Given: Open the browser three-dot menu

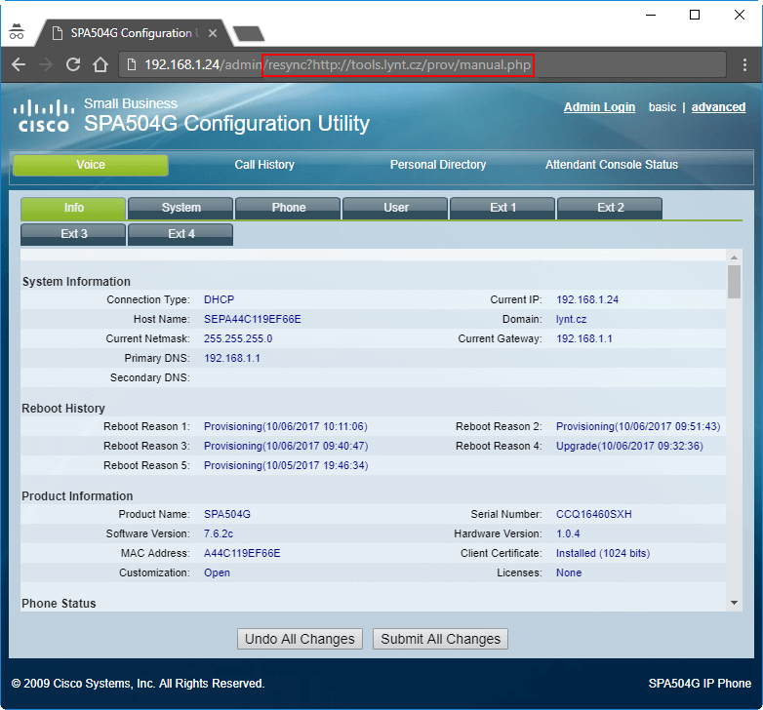Looking at the screenshot, I should tap(744, 64).
